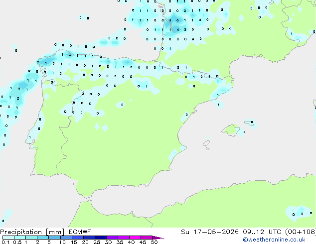
Task: Pick the 10–15 mm blue legend swatch
Action: tap(66, 238)
